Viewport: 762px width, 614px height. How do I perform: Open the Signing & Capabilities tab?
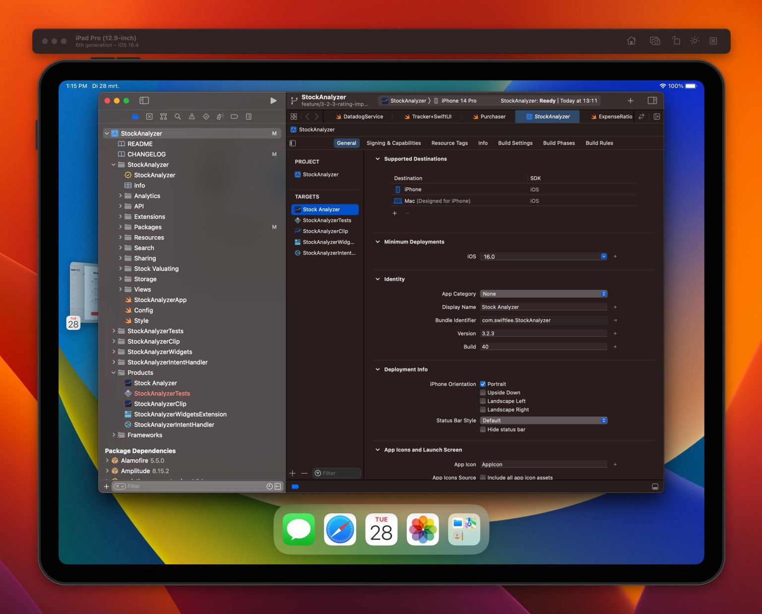[x=393, y=143]
